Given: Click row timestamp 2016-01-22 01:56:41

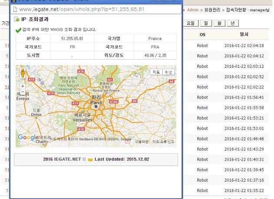Looking at the screenshot, I should [244, 97].
